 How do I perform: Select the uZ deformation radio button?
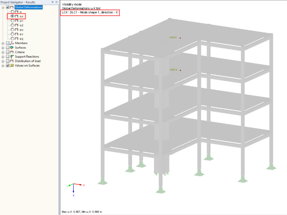click(12, 25)
